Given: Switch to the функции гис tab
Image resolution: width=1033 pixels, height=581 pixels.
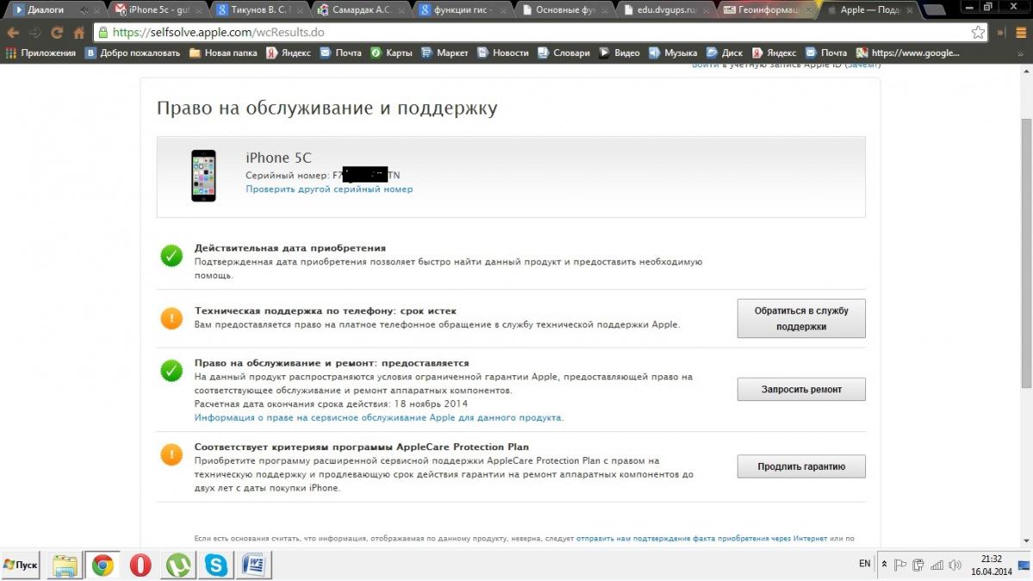Looking at the screenshot, I should pyautogui.click(x=461, y=10).
